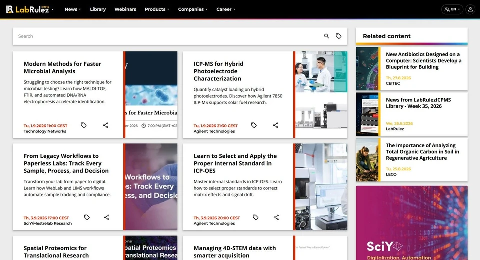Open the SciY promotional banner image
480x260 pixels.
pyautogui.click(x=412, y=223)
